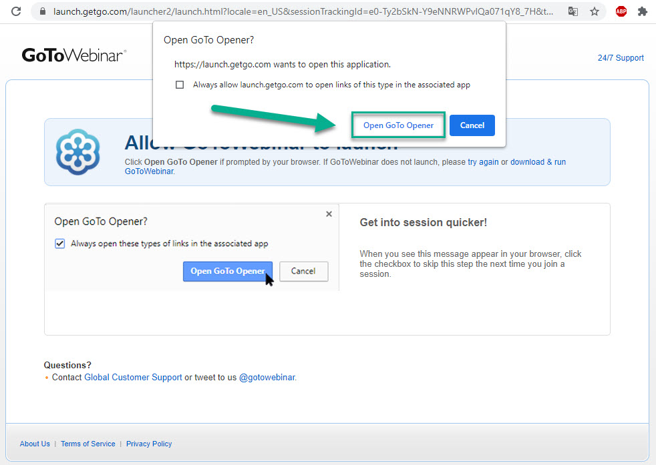Click the GoToWebinar flower app icon
656x465 pixels.
[x=77, y=151]
